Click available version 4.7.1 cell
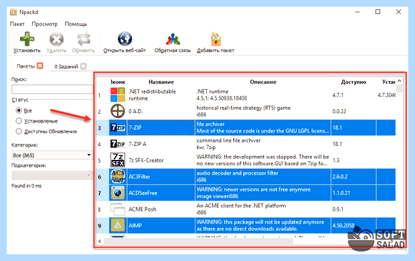415x261 pixels. click(x=353, y=95)
